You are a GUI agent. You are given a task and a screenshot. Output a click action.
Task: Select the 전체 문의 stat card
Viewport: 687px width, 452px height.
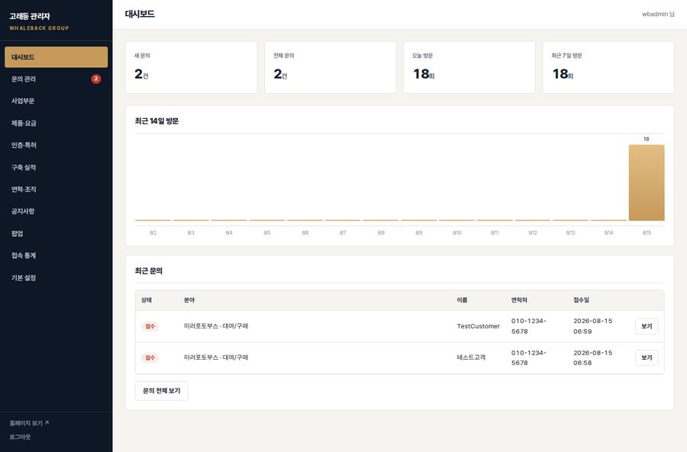pos(331,67)
